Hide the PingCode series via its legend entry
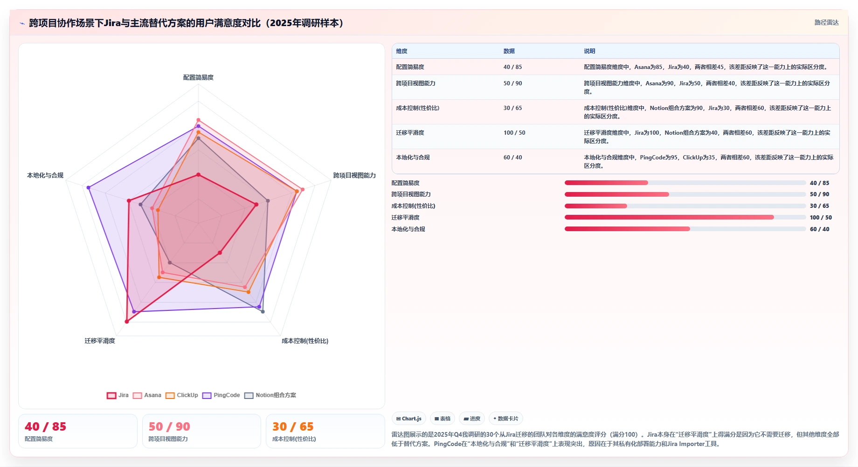 coord(221,395)
